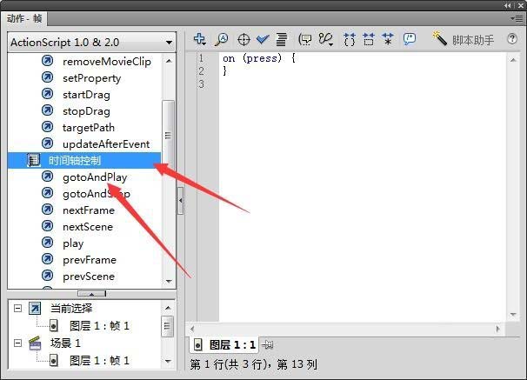Click in the script editor on line 1
Image resolution: width=527 pixels, height=380 pixels.
coord(363,58)
